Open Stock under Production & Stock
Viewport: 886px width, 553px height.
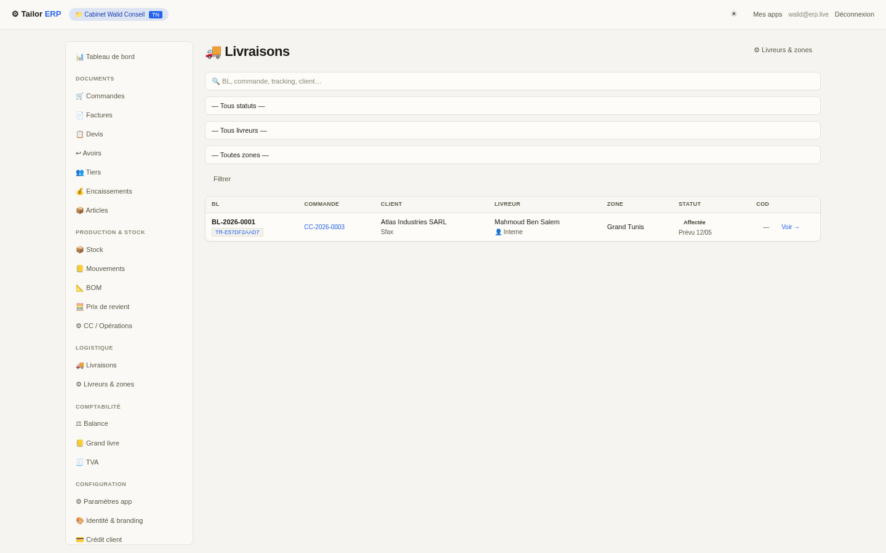point(129,249)
